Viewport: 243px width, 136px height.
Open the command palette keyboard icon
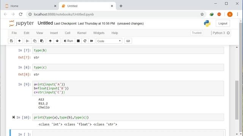coord(128,41)
